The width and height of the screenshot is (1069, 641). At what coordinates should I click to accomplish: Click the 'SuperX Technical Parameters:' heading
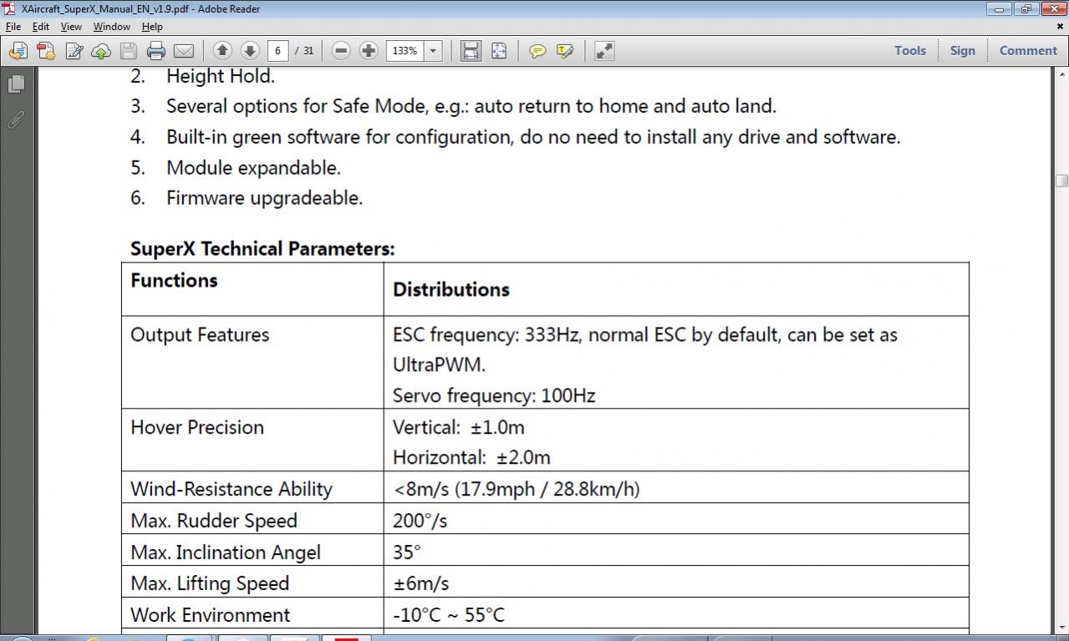(x=262, y=249)
